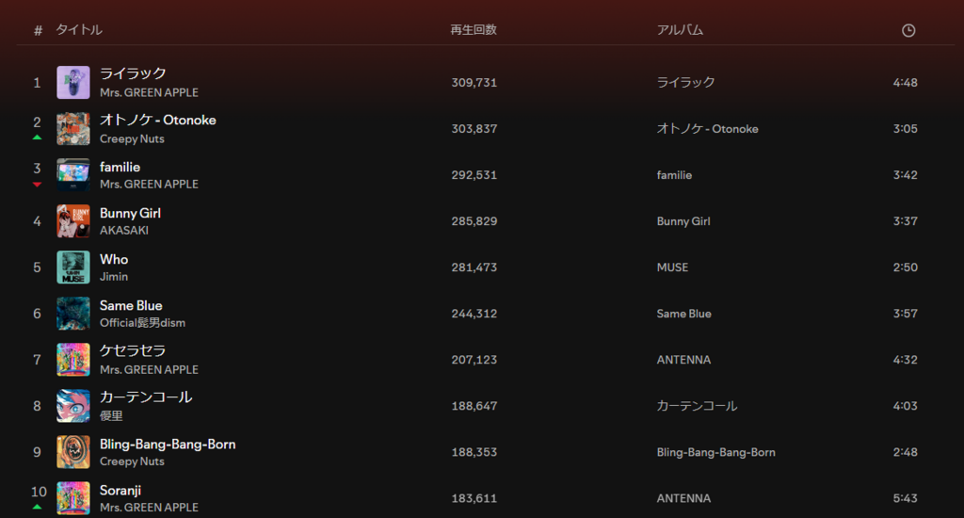
Task: Open Mrs. GREEN APPLE artist under ライラック
Action: 149,92
